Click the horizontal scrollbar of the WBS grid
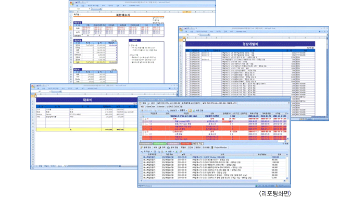This screenshot has width=364, height=197. click(213, 141)
